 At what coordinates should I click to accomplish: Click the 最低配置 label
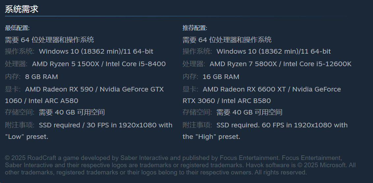click(17, 28)
